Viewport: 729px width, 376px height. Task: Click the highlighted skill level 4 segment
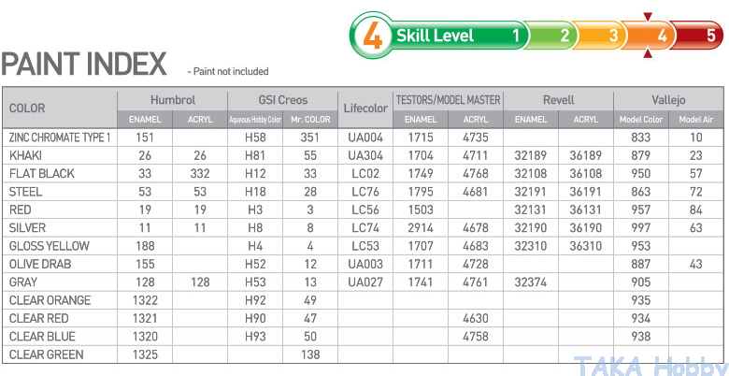click(x=662, y=36)
